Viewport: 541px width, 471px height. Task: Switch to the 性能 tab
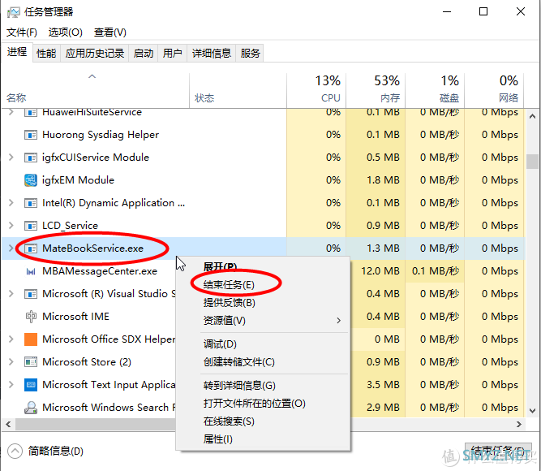coord(46,54)
